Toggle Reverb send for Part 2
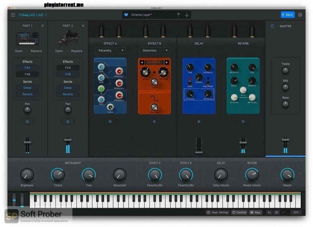Viewport: 313px width, 227px height. (x=68, y=94)
